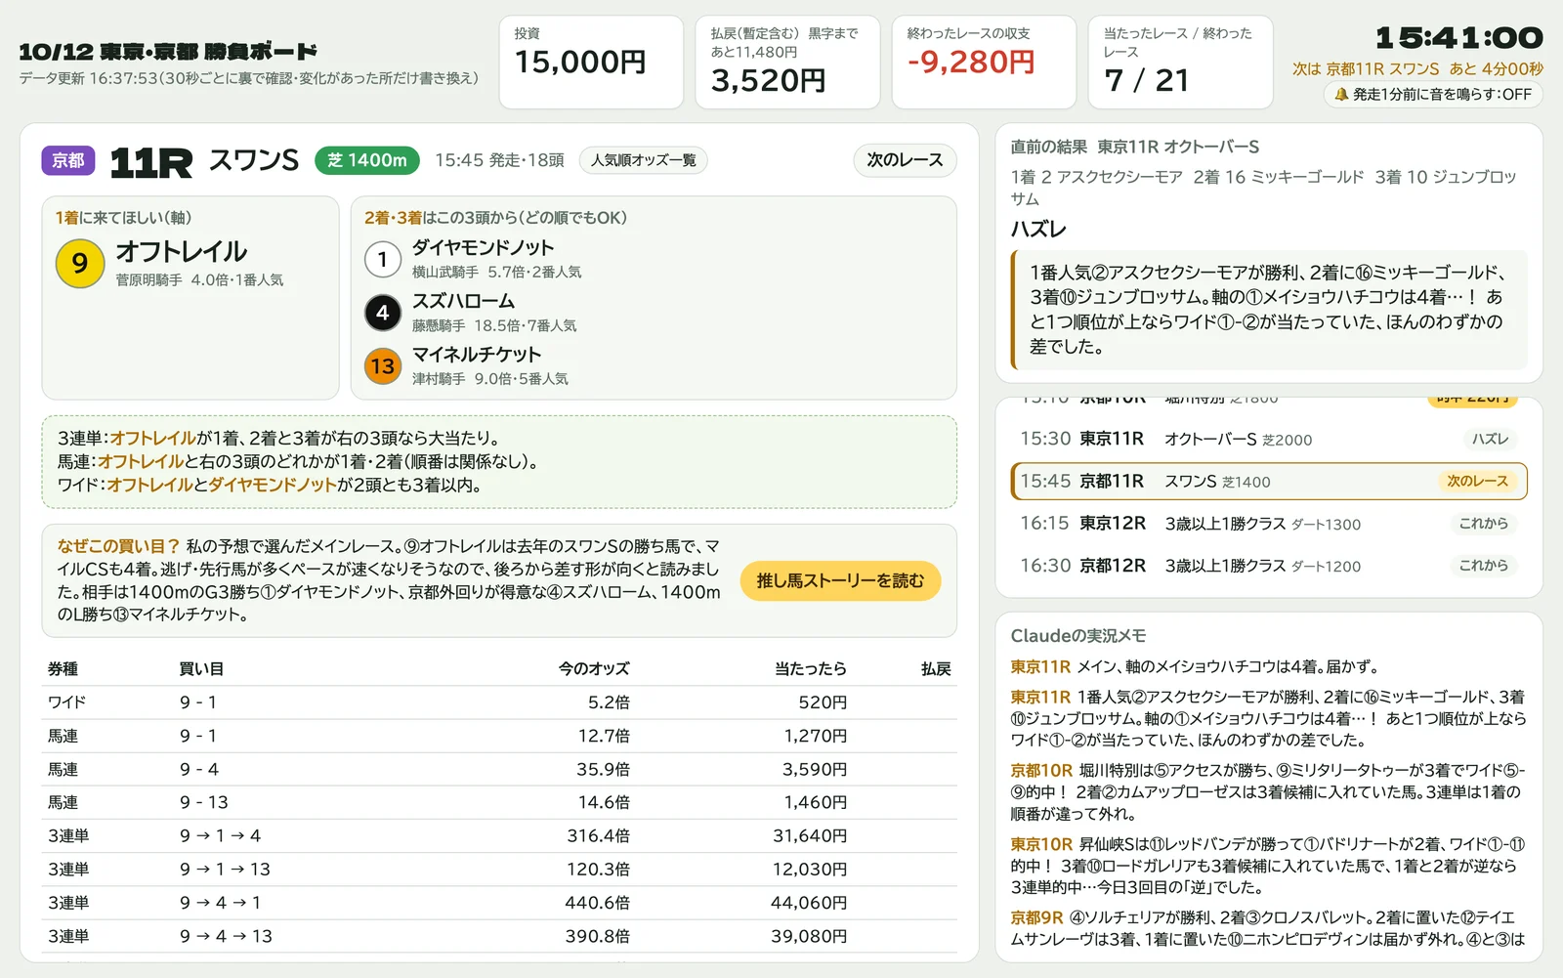Click 馬連 9 - 4 payout 3,590円
The height and width of the screenshot is (978, 1563).
[x=815, y=769]
